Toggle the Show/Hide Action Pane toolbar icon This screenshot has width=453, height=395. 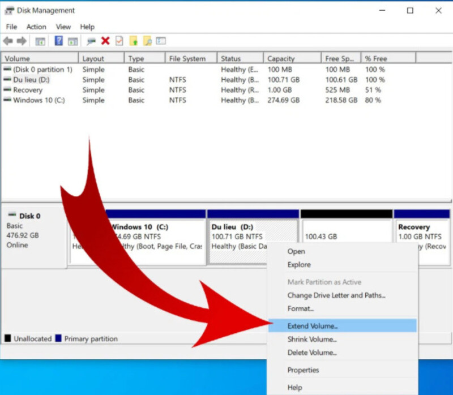(x=73, y=41)
